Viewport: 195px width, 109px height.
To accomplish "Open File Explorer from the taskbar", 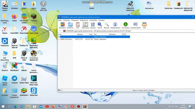I will click(x=28, y=106).
